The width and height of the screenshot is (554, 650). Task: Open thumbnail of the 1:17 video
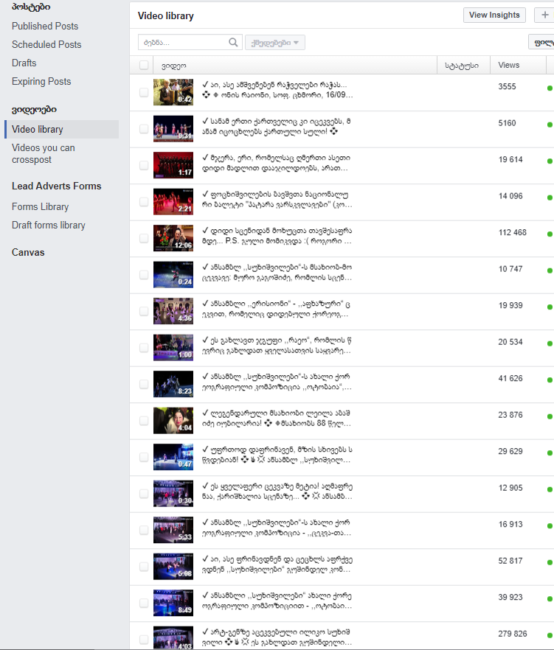[173, 165]
